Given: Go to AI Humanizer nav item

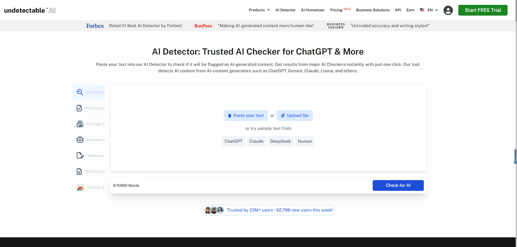Looking at the screenshot, I should [x=313, y=10].
